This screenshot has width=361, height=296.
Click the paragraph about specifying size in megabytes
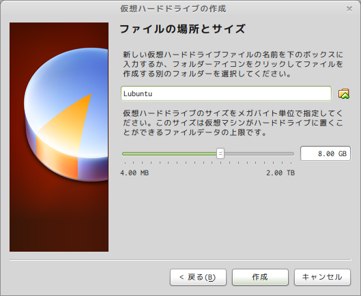233,123
